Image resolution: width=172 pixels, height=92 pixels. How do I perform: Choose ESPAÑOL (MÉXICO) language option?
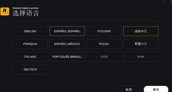pyautogui.click(x=67, y=44)
